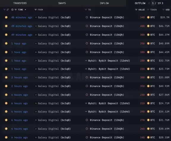Click BTC coin icon on $28.33M row
171x141 pixels.
[148, 137]
